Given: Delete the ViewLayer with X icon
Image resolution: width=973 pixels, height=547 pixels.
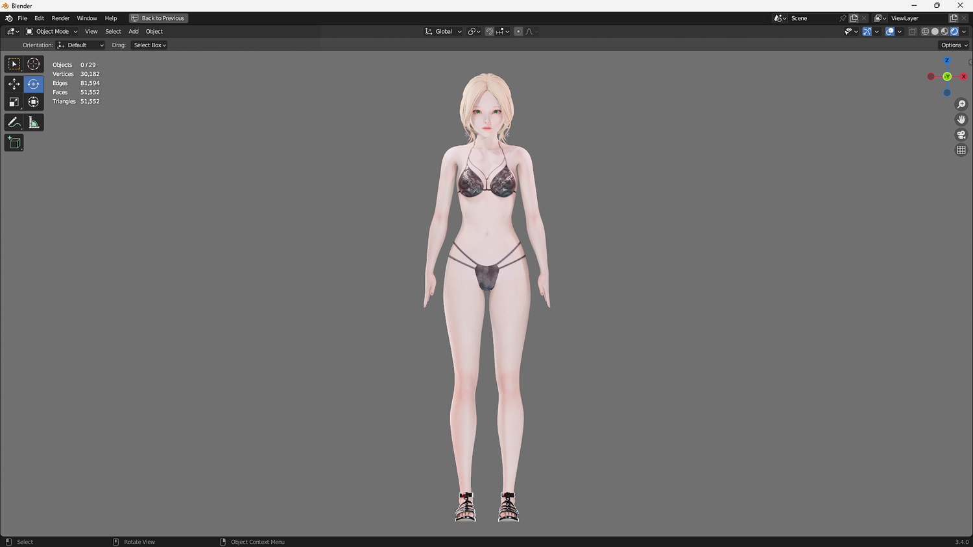Looking at the screenshot, I should (x=964, y=18).
